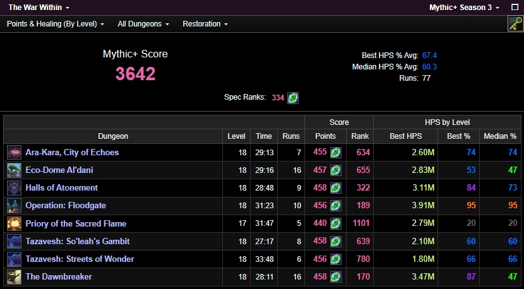524x289 pixels.
Task: Click Tazavesh: So'leah's Gambit dungeon icon
Action: (14, 241)
